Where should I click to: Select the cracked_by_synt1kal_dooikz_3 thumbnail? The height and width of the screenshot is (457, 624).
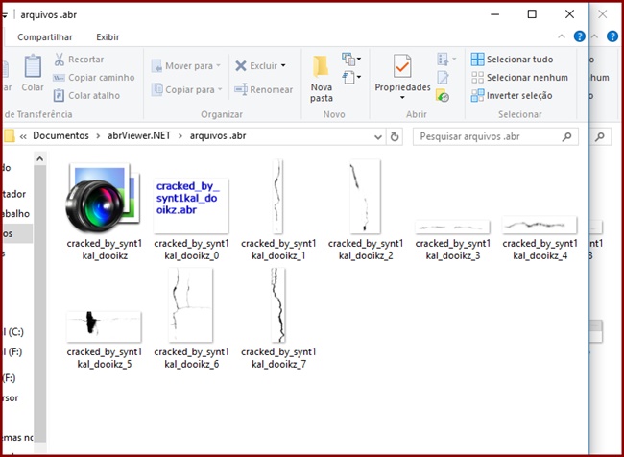452,227
